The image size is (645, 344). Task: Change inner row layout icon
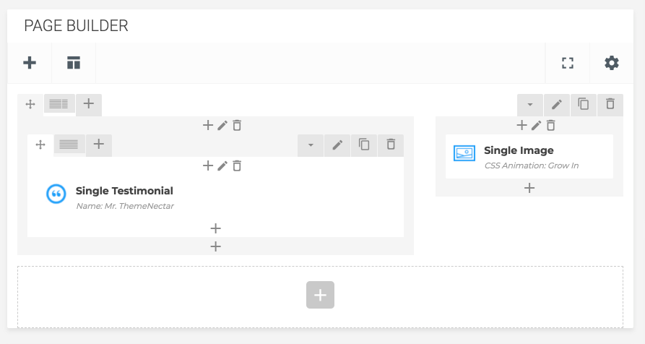(69, 145)
